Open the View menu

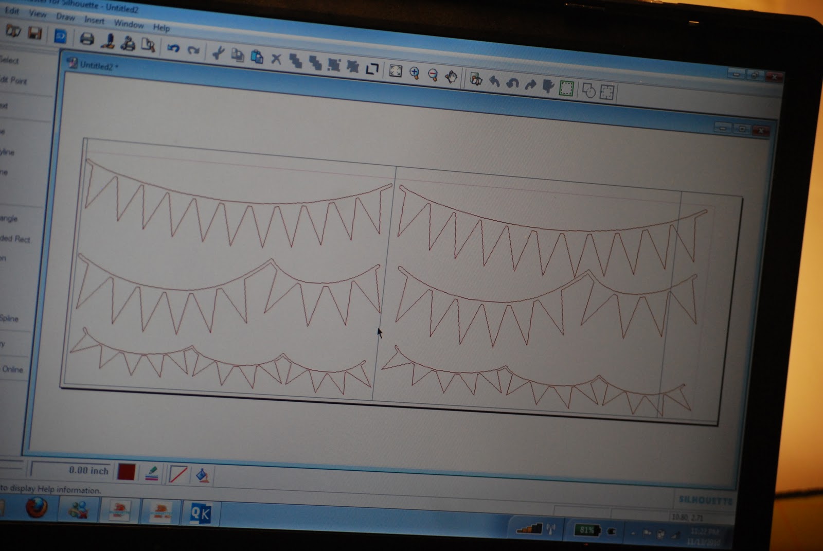tap(38, 14)
